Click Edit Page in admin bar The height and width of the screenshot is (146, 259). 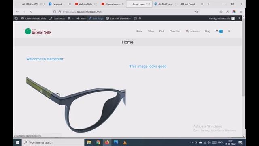click(96, 19)
